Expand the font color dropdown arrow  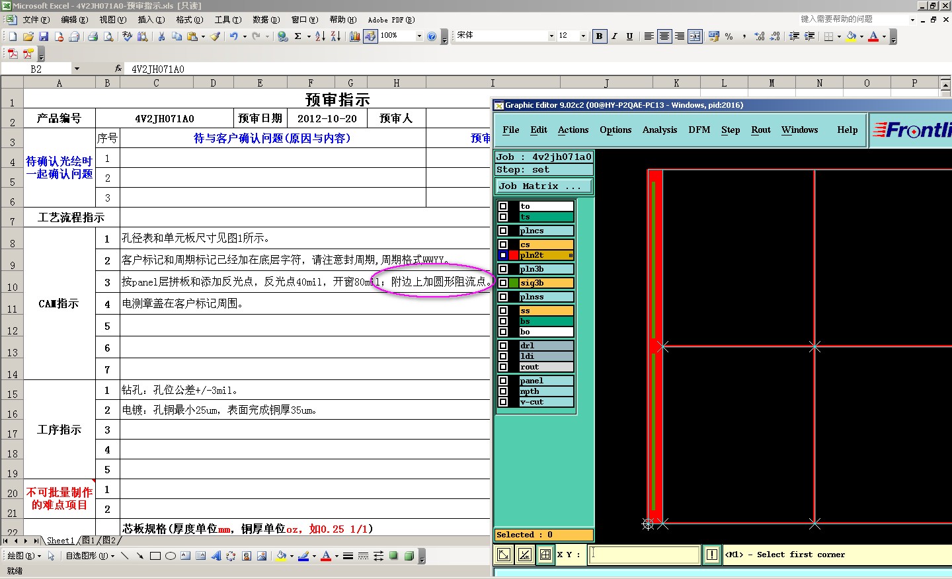(x=884, y=36)
